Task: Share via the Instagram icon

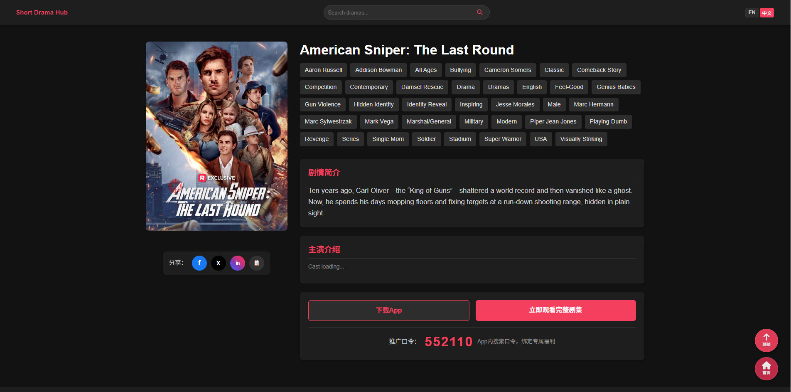Action: pyautogui.click(x=238, y=263)
